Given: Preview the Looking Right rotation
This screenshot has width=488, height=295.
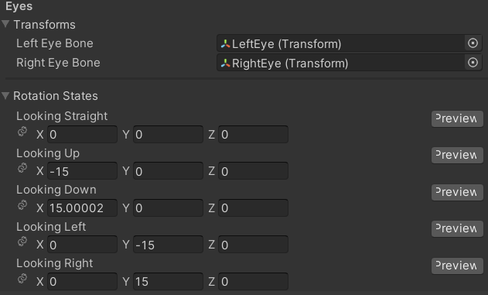Looking at the screenshot, I should click(x=457, y=266).
